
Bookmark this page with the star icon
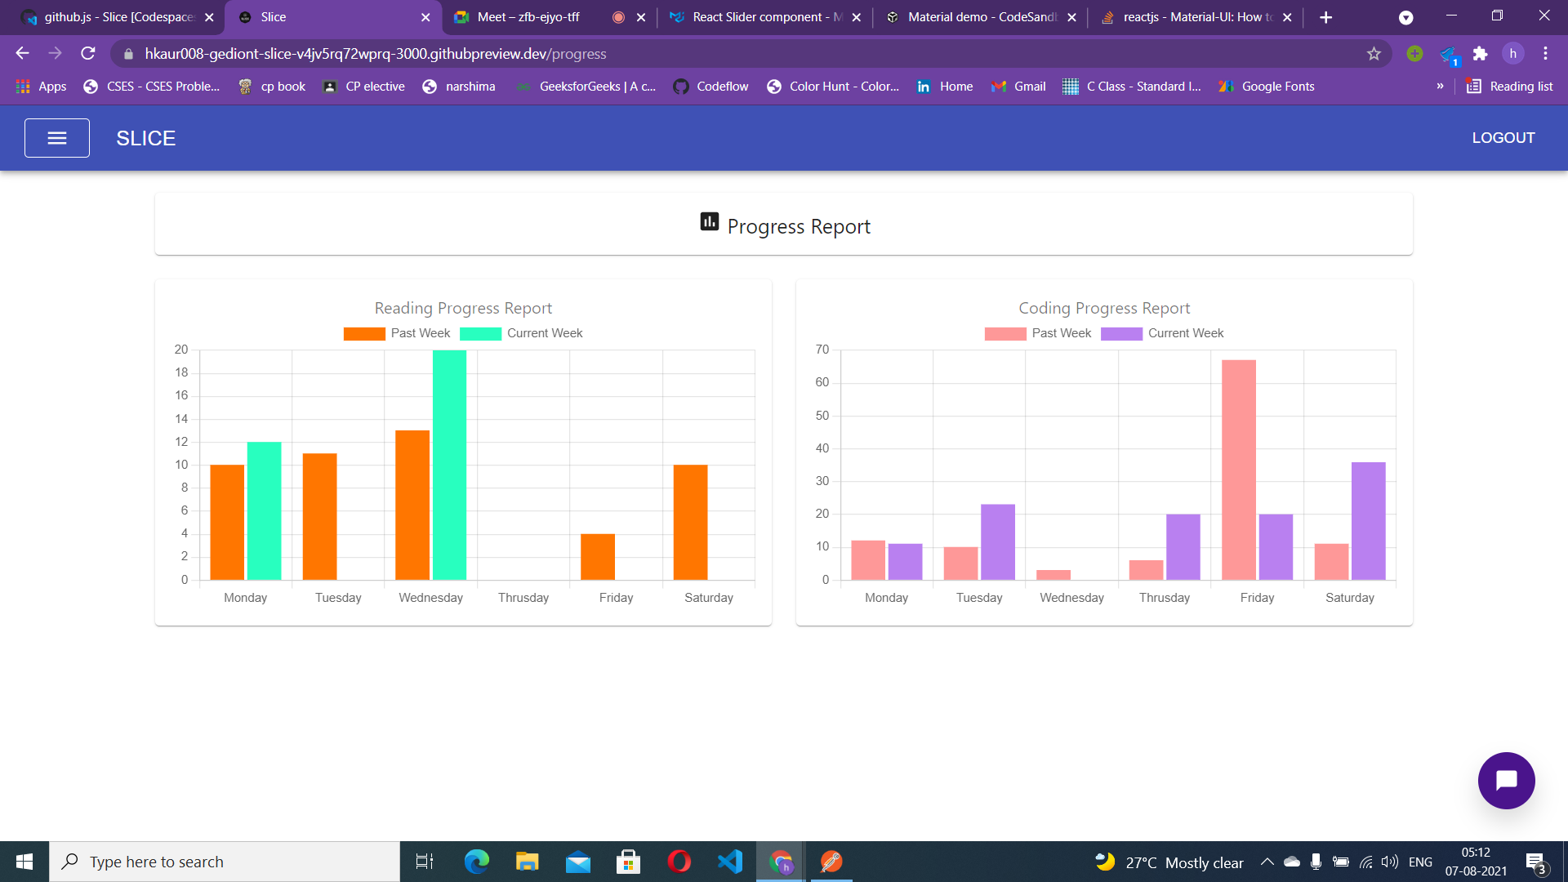(x=1374, y=54)
